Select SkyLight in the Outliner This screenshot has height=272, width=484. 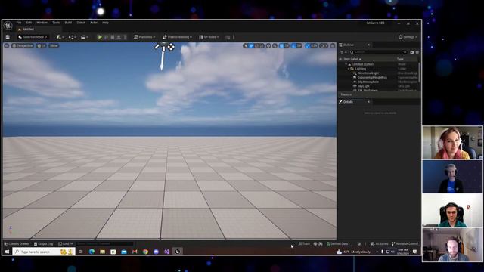pos(364,86)
